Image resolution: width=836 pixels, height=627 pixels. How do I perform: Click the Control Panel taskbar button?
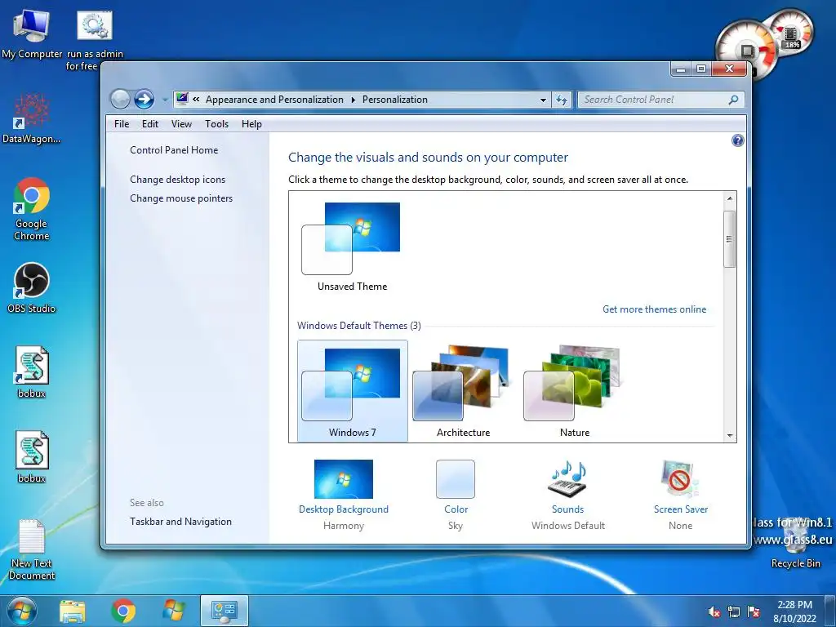[x=224, y=611]
